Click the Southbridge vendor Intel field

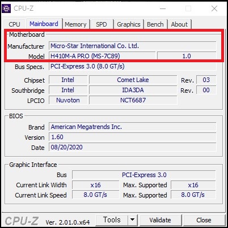[68, 90]
